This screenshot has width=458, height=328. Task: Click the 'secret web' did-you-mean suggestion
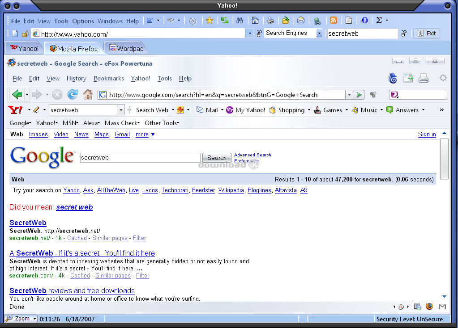click(x=74, y=207)
